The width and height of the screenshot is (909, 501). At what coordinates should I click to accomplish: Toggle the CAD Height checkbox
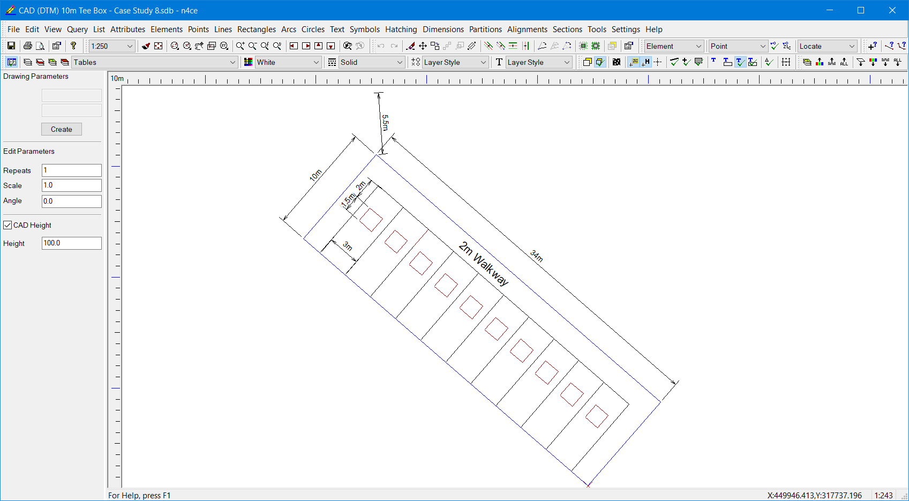tap(7, 225)
